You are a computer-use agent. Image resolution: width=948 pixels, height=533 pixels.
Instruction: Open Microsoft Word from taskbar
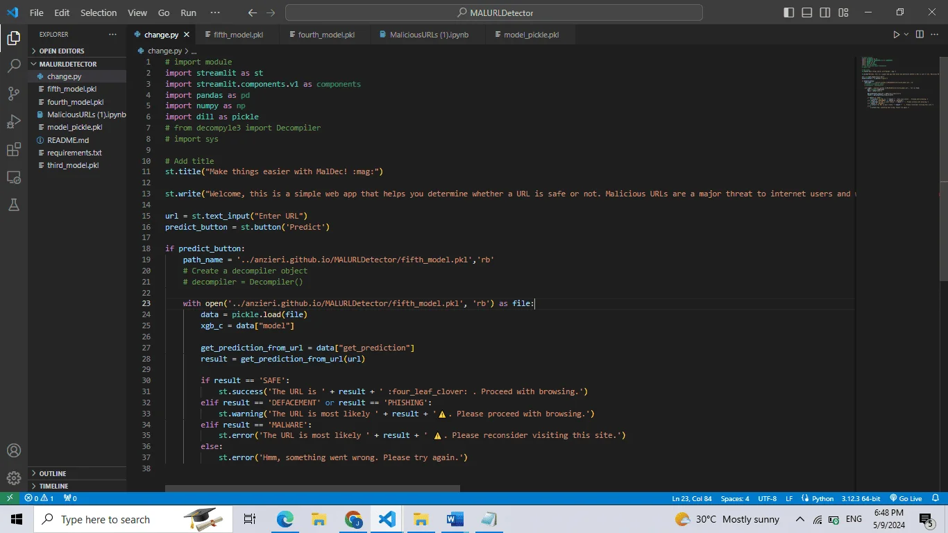455,519
